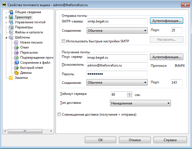Select Parameters (Параметры) in the tree
Screen dimensions: 192x149
pyautogui.click(x=24, y=27)
